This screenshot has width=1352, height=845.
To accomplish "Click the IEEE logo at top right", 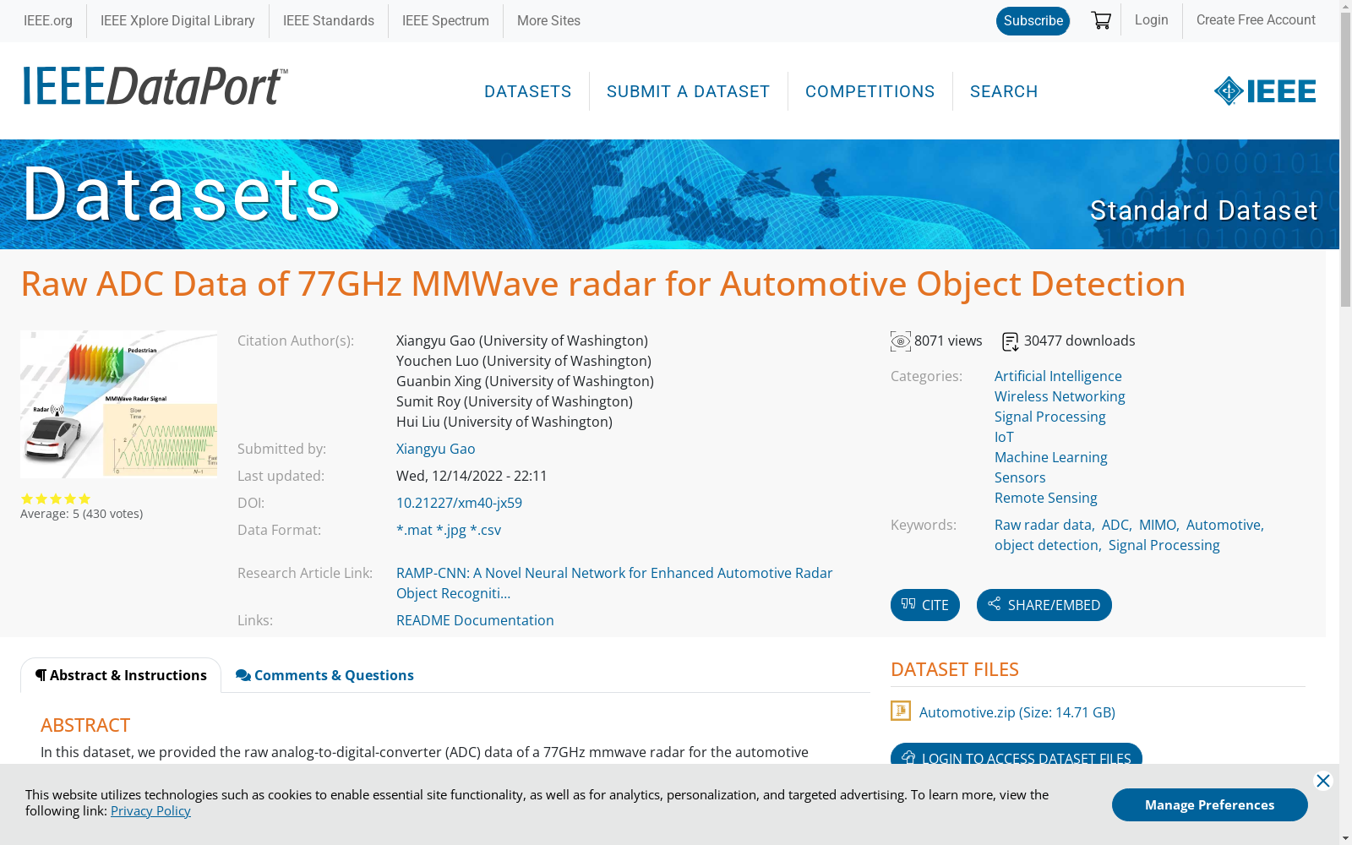I will (1265, 90).
